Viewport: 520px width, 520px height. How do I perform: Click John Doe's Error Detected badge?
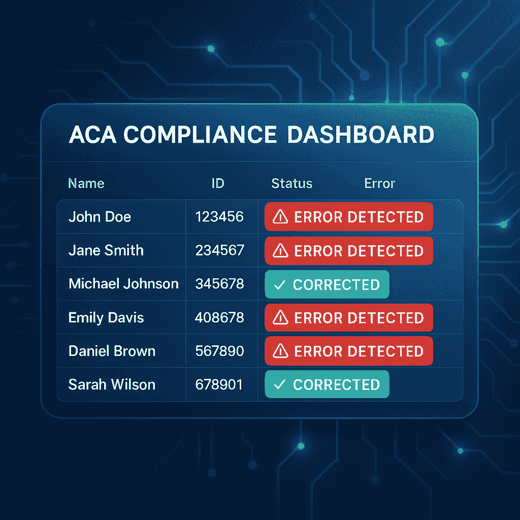pos(349,217)
